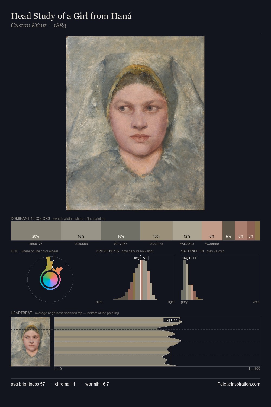The image size is (271, 407).
Task: Click the HUE section heading
Action: click(x=14, y=251)
